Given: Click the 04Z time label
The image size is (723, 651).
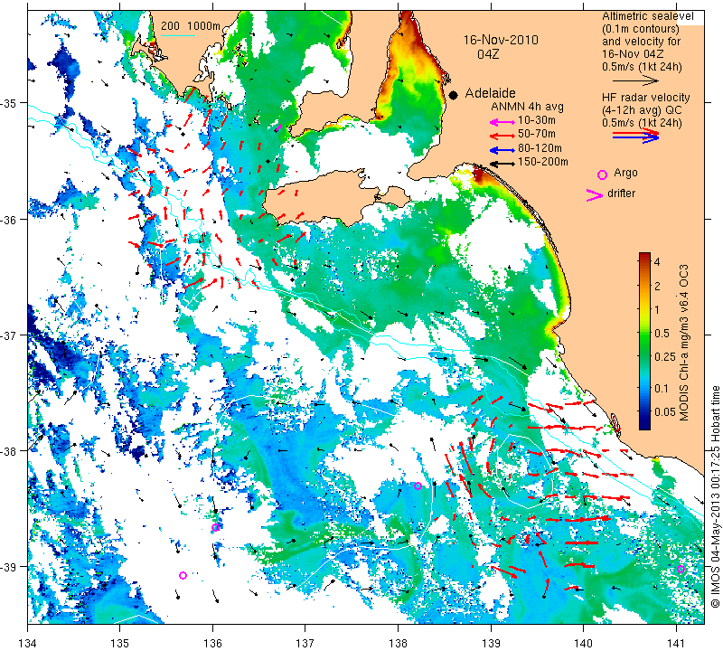Looking at the screenshot, I should pos(488,54).
